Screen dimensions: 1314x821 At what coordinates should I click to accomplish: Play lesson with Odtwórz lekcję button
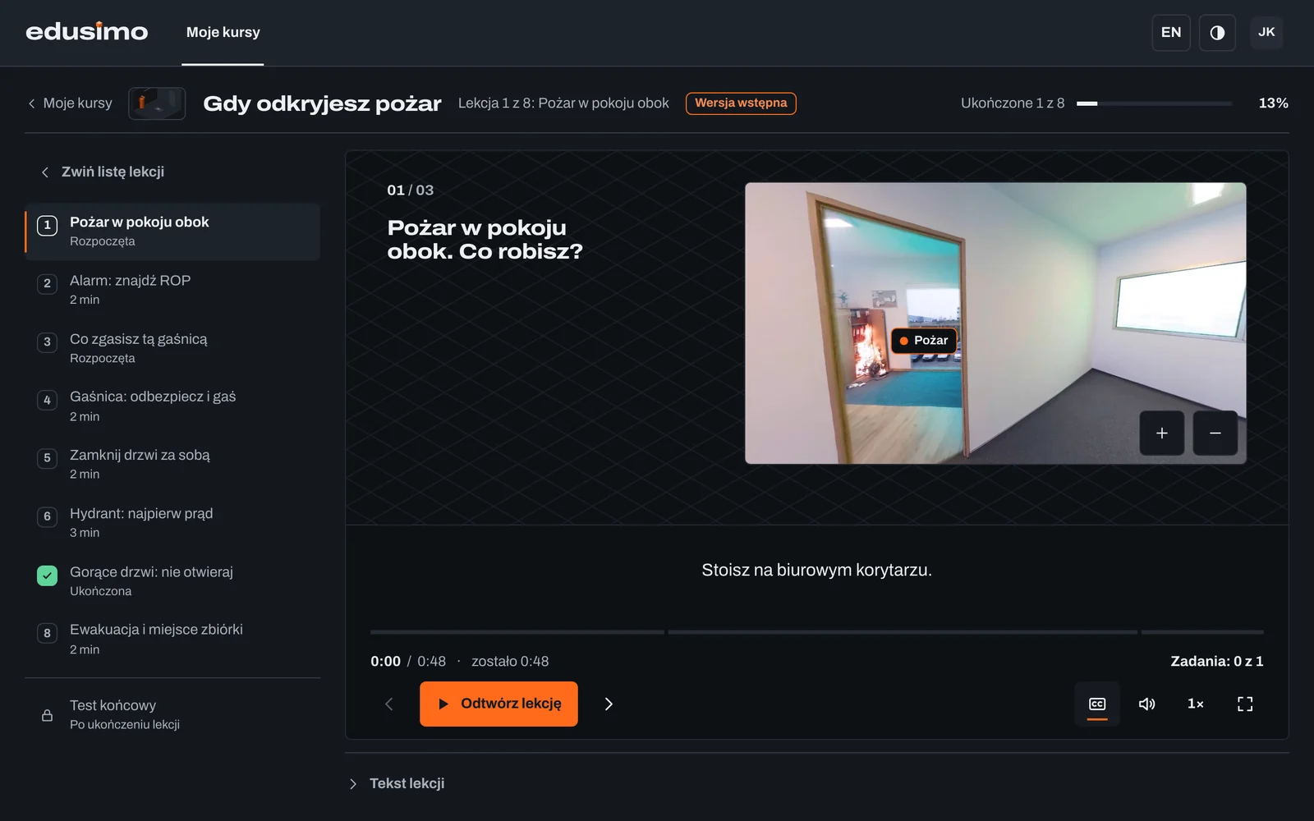click(498, 704)
